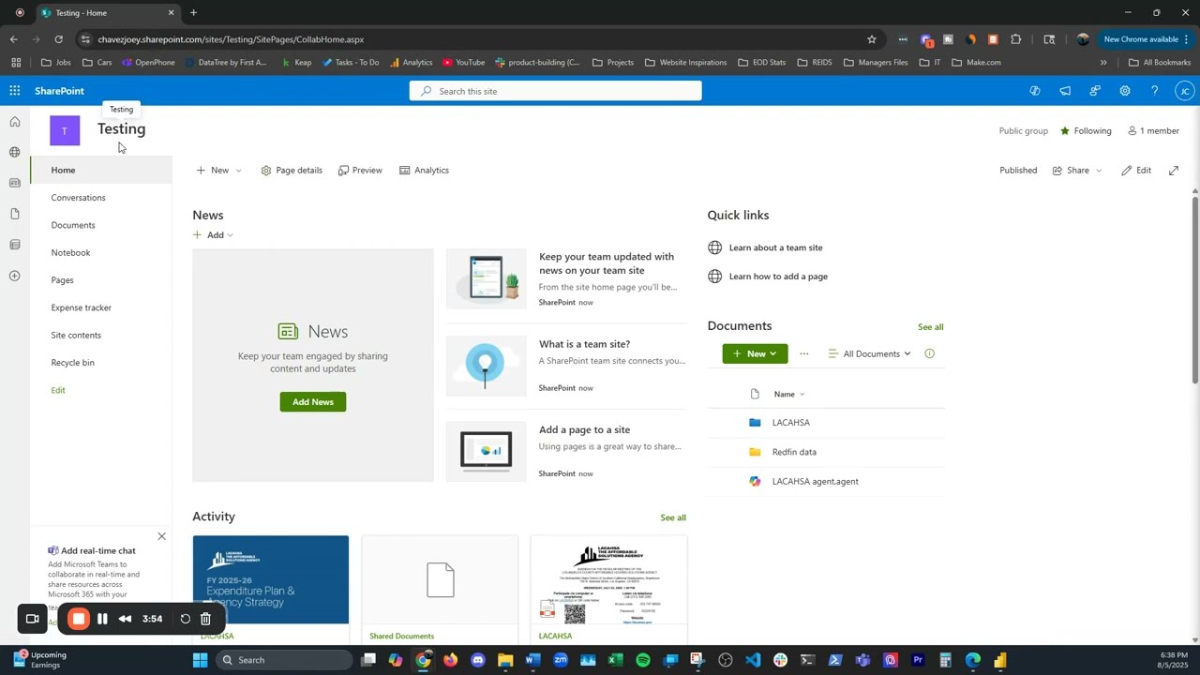Click the Add News button
The height and width of the screenshot is (675, 1200).
point(313,402)
